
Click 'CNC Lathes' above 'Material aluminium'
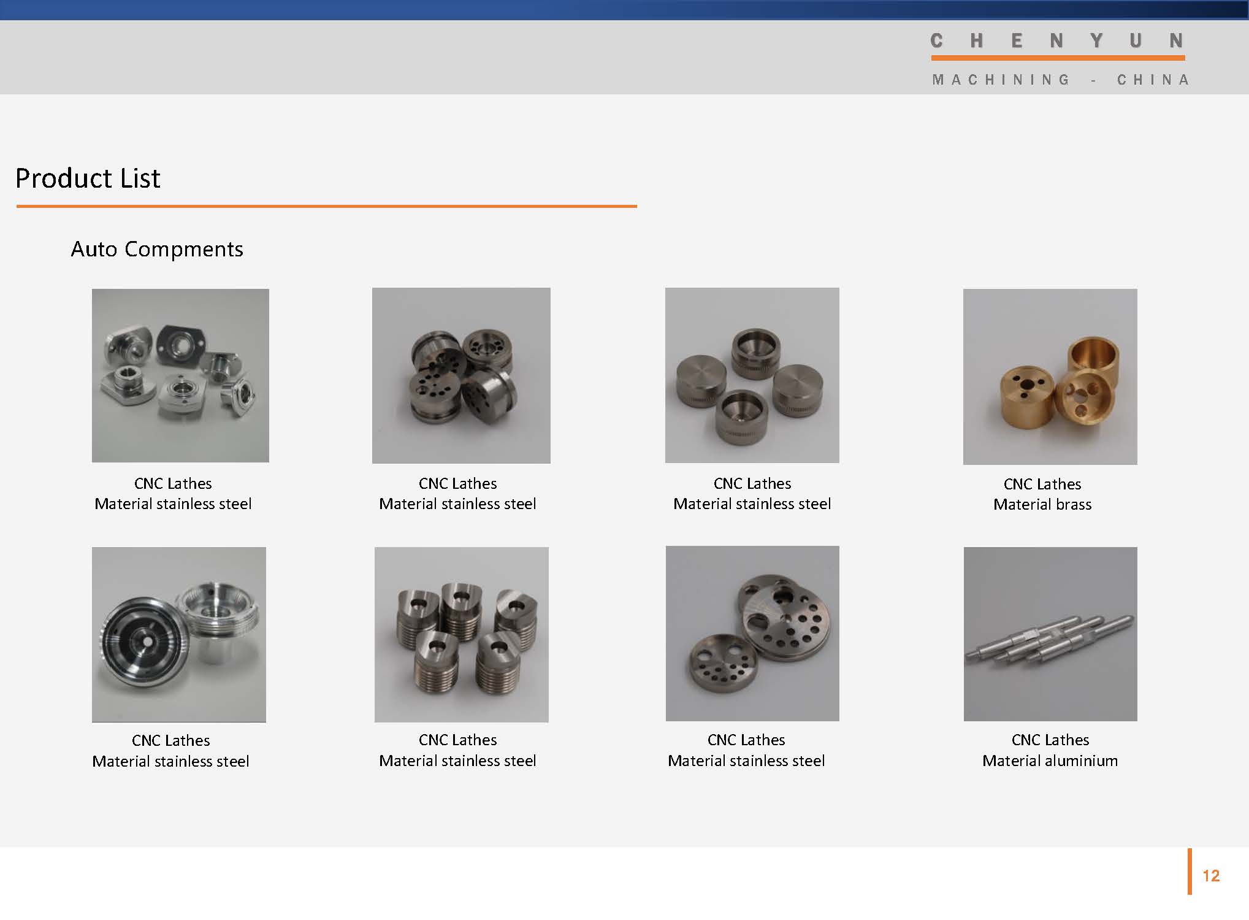click(1050, 740)
